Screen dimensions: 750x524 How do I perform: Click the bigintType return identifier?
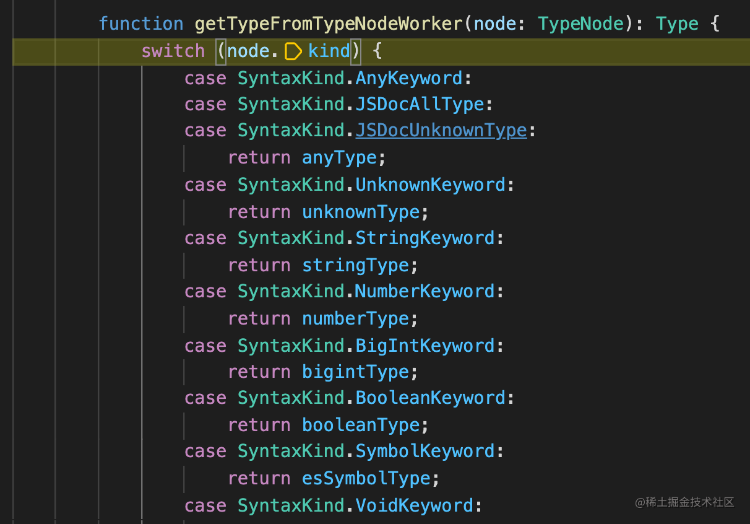[355, 372]
